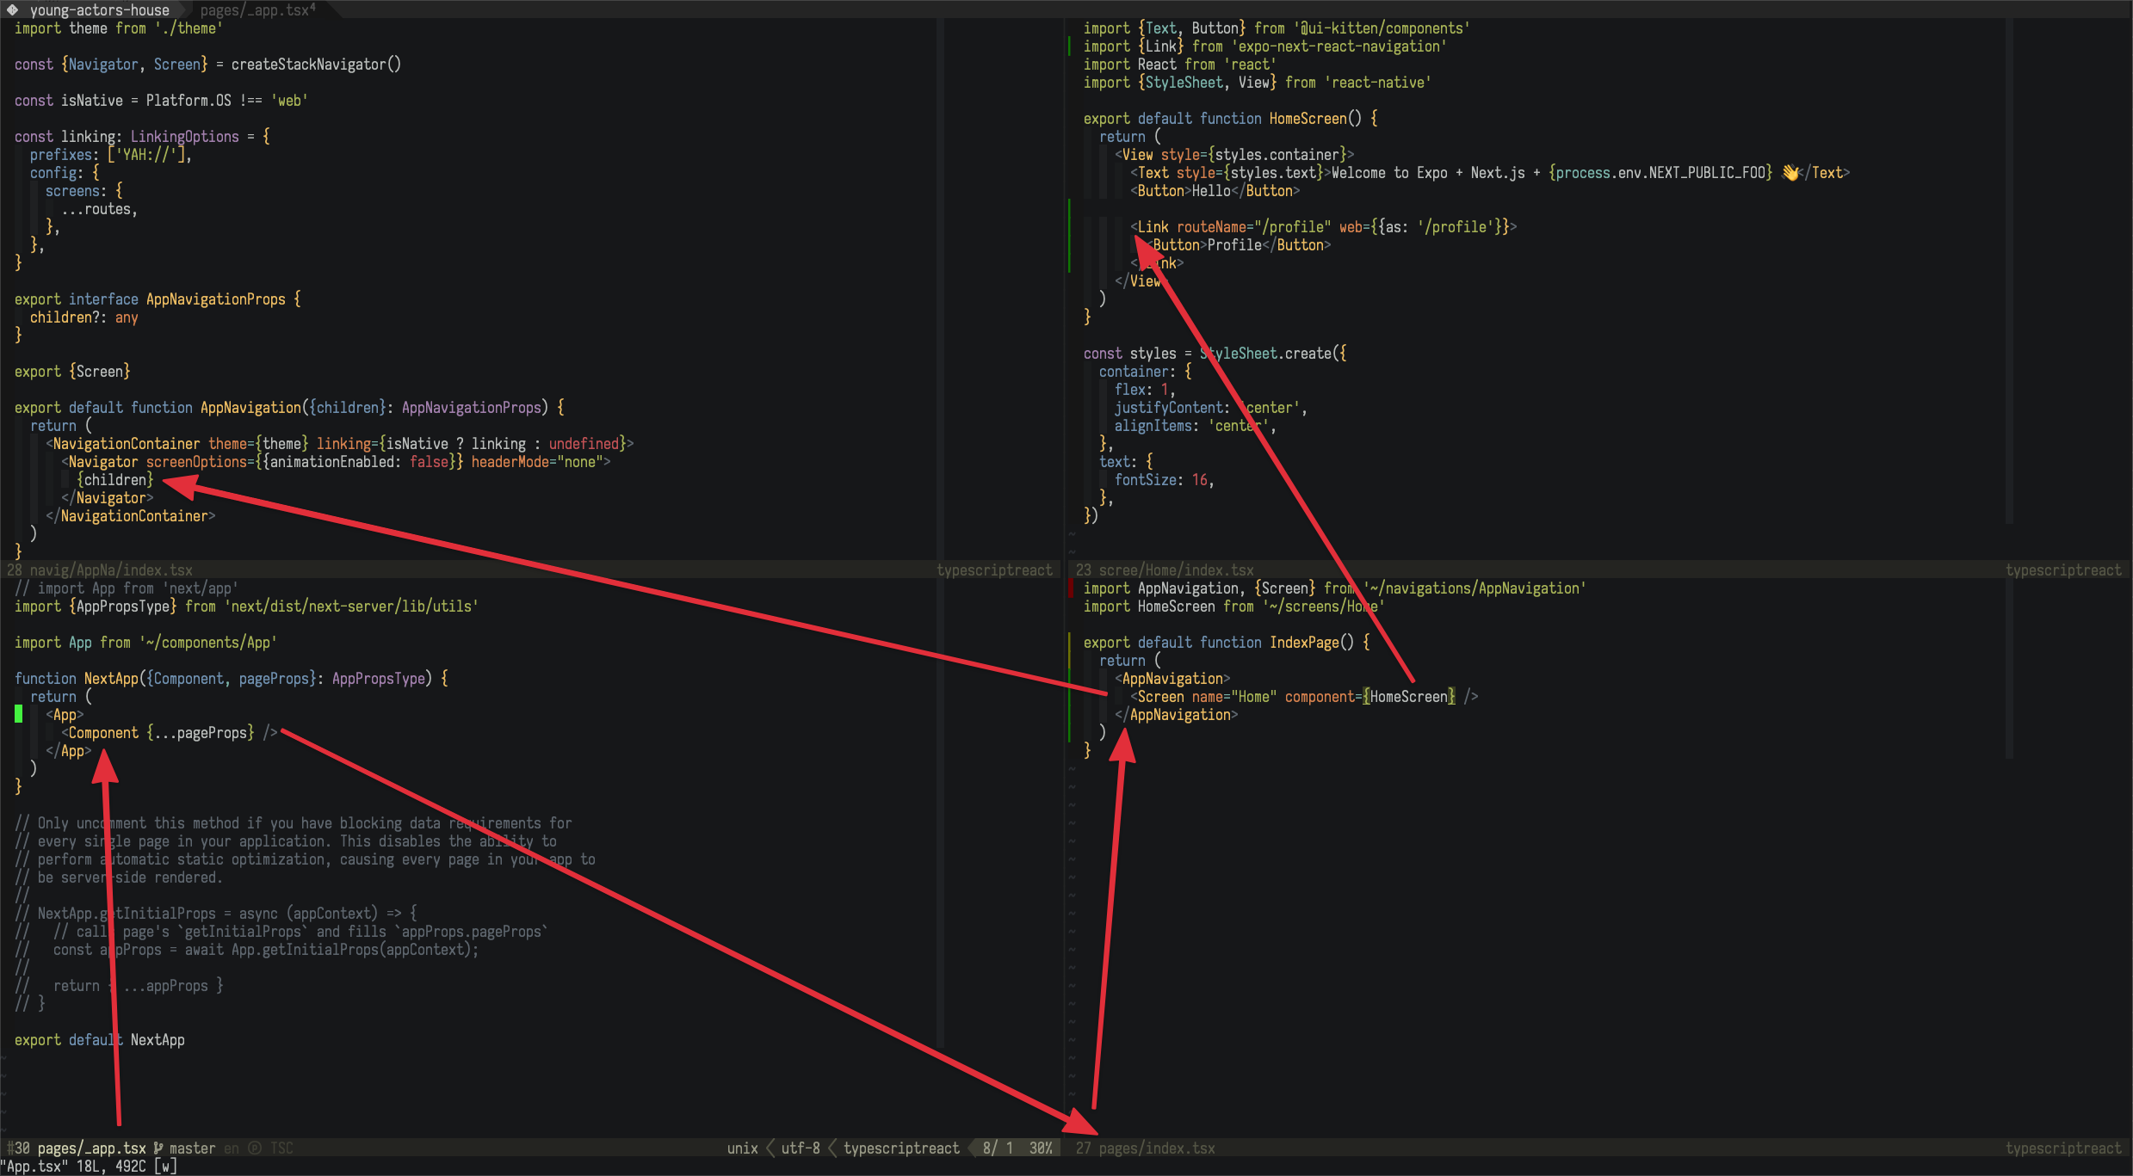Click the 8/1 cursor position field
The height and width of the screenshot is (1176, 2133).
click(998, 1148)
